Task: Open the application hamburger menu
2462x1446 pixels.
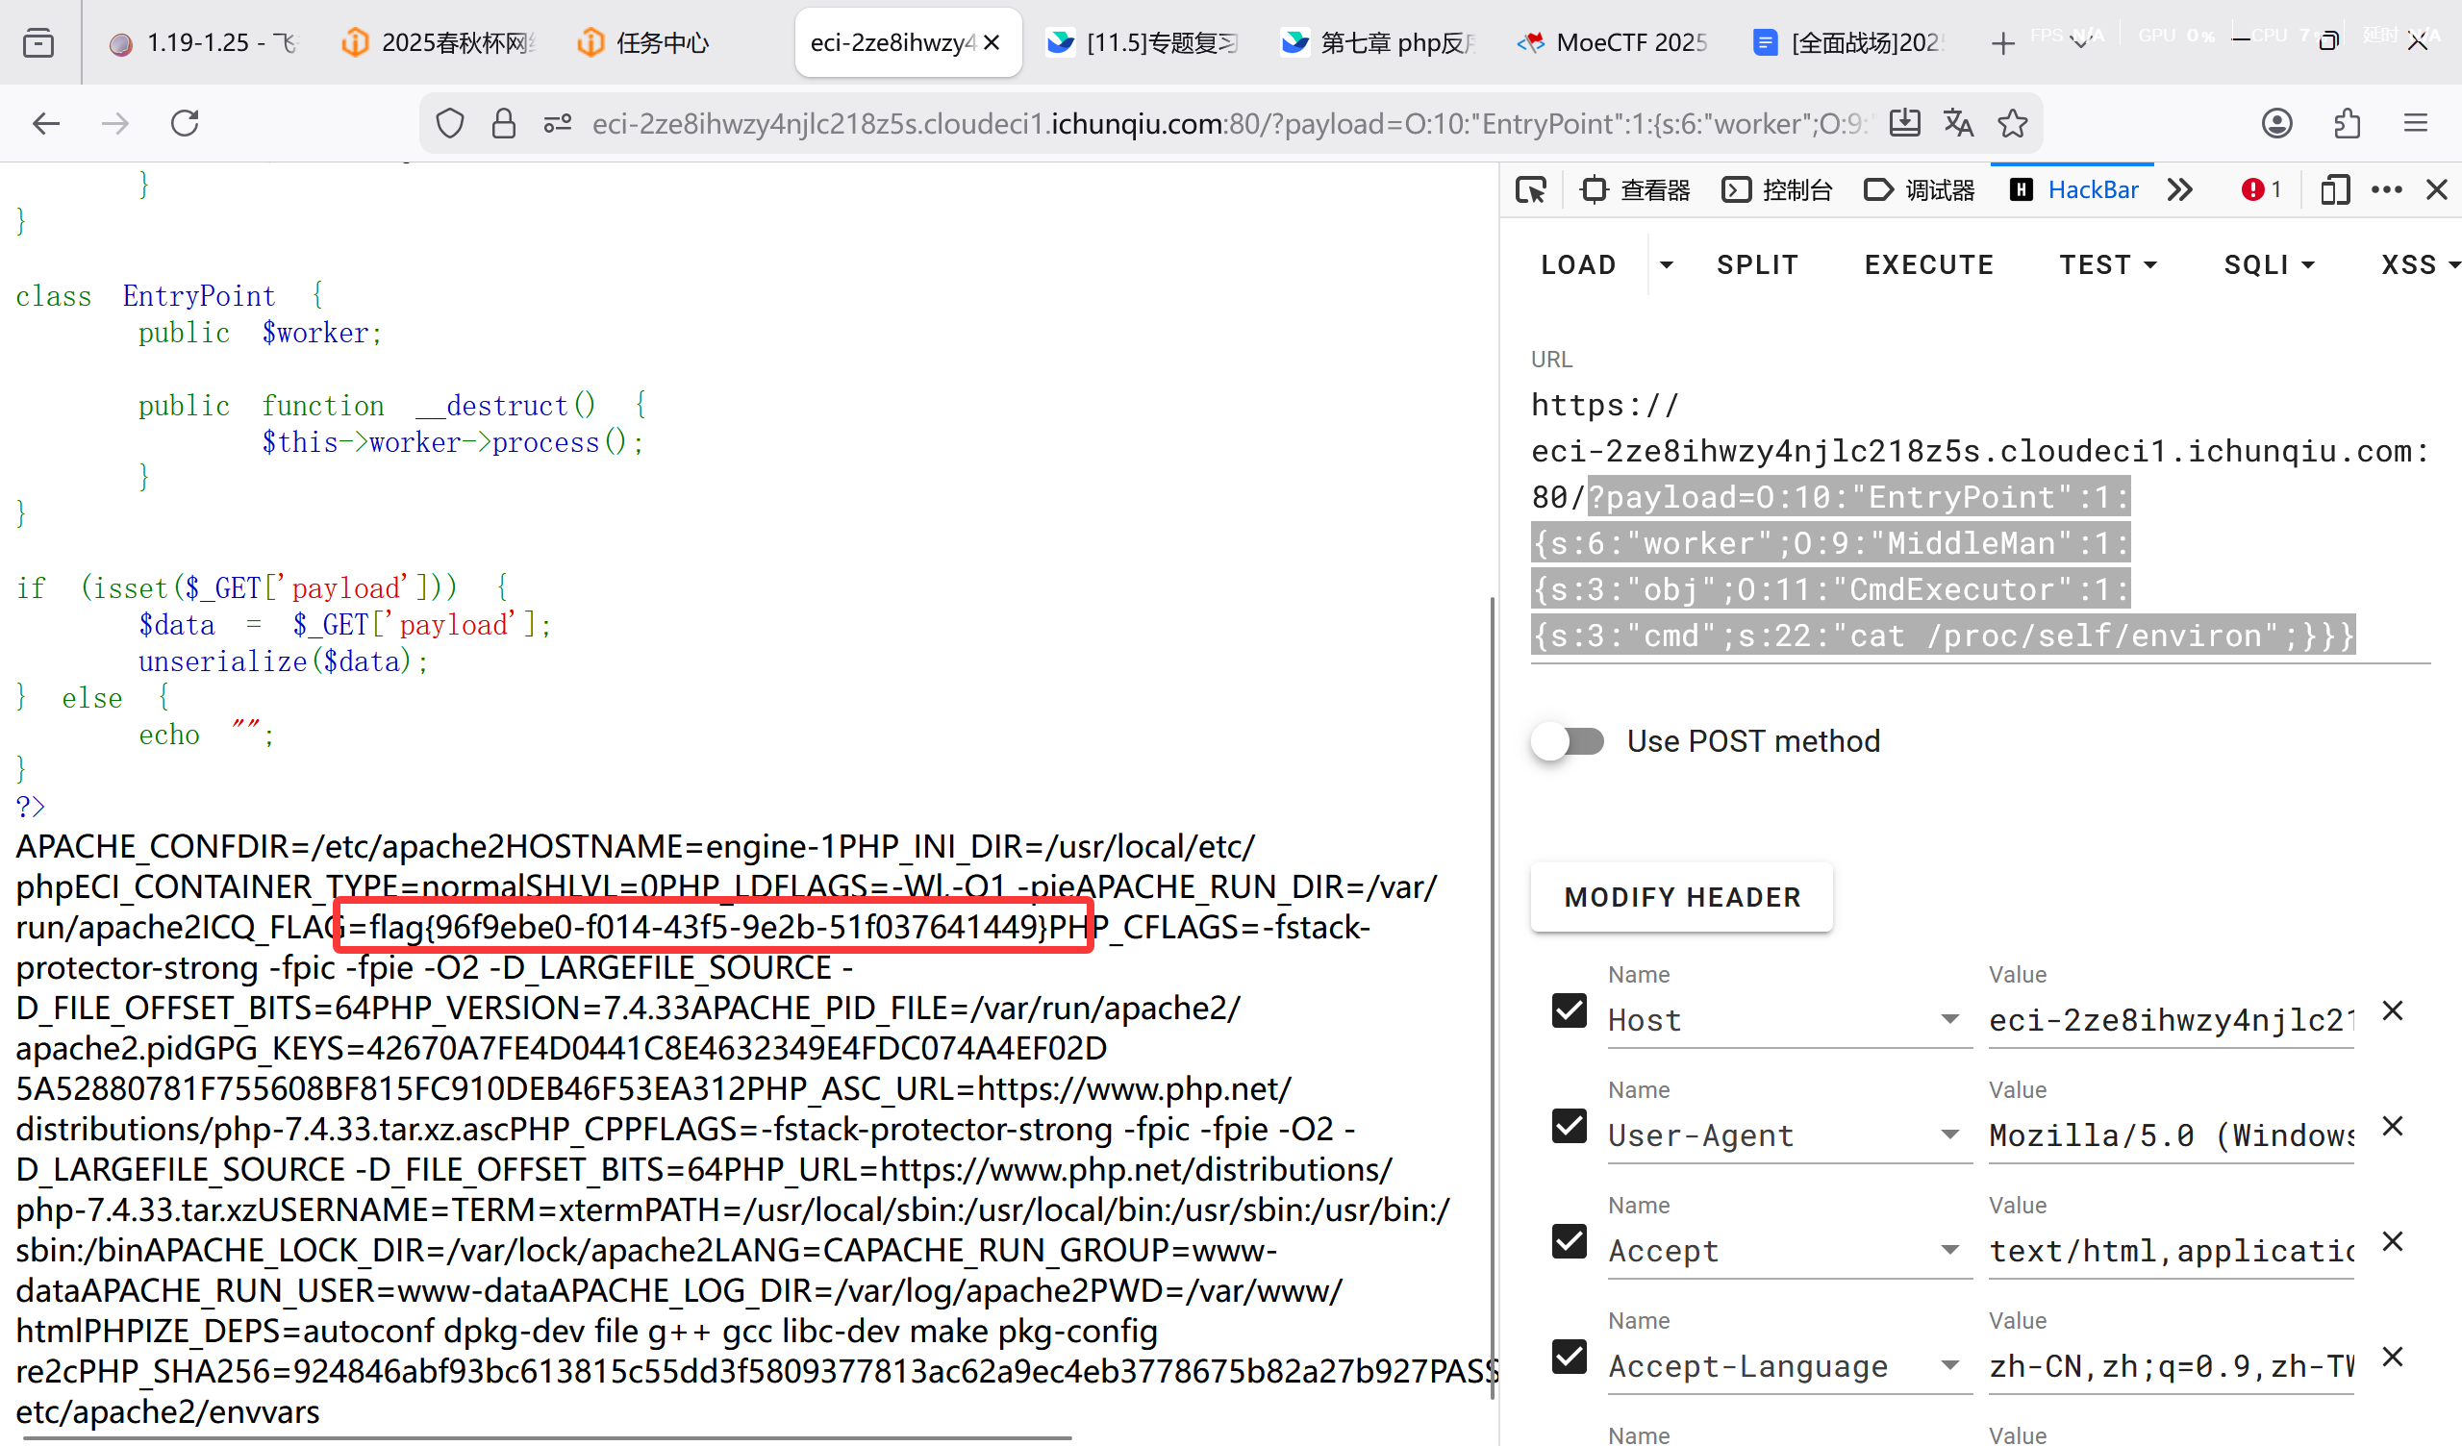Action: 2415,124
